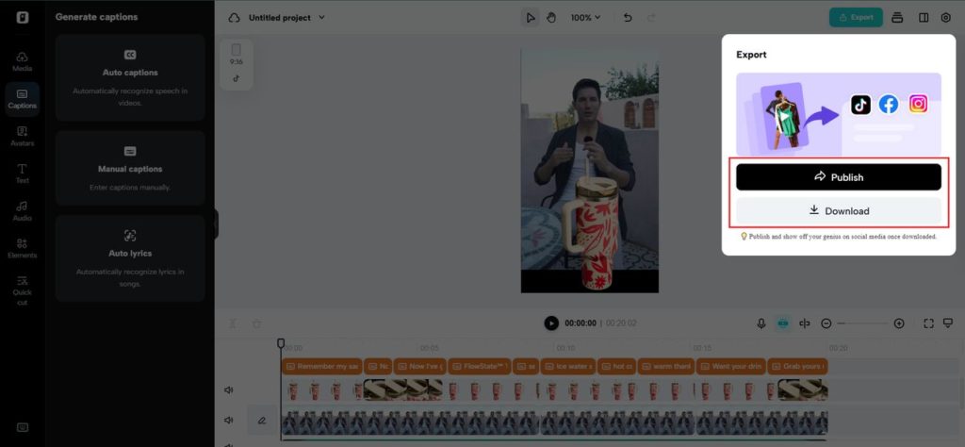Image resolution: width=965 pixels, height=447 pixels.
Task: Click the Download button
Action: point(838,211)
